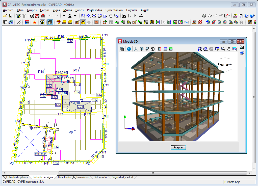Click the red magnet snap icon

[x=43, y=16]
